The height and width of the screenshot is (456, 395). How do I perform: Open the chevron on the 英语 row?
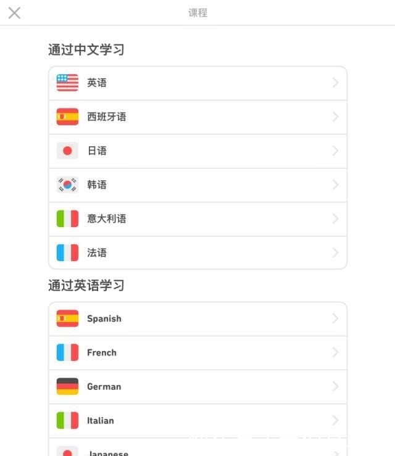(335, 83)
